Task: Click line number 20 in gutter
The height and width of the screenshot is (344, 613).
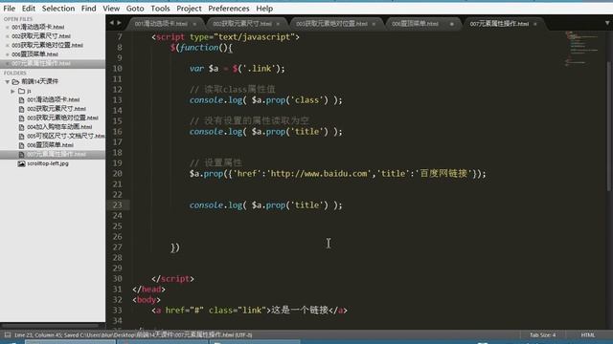Action: 117,174
